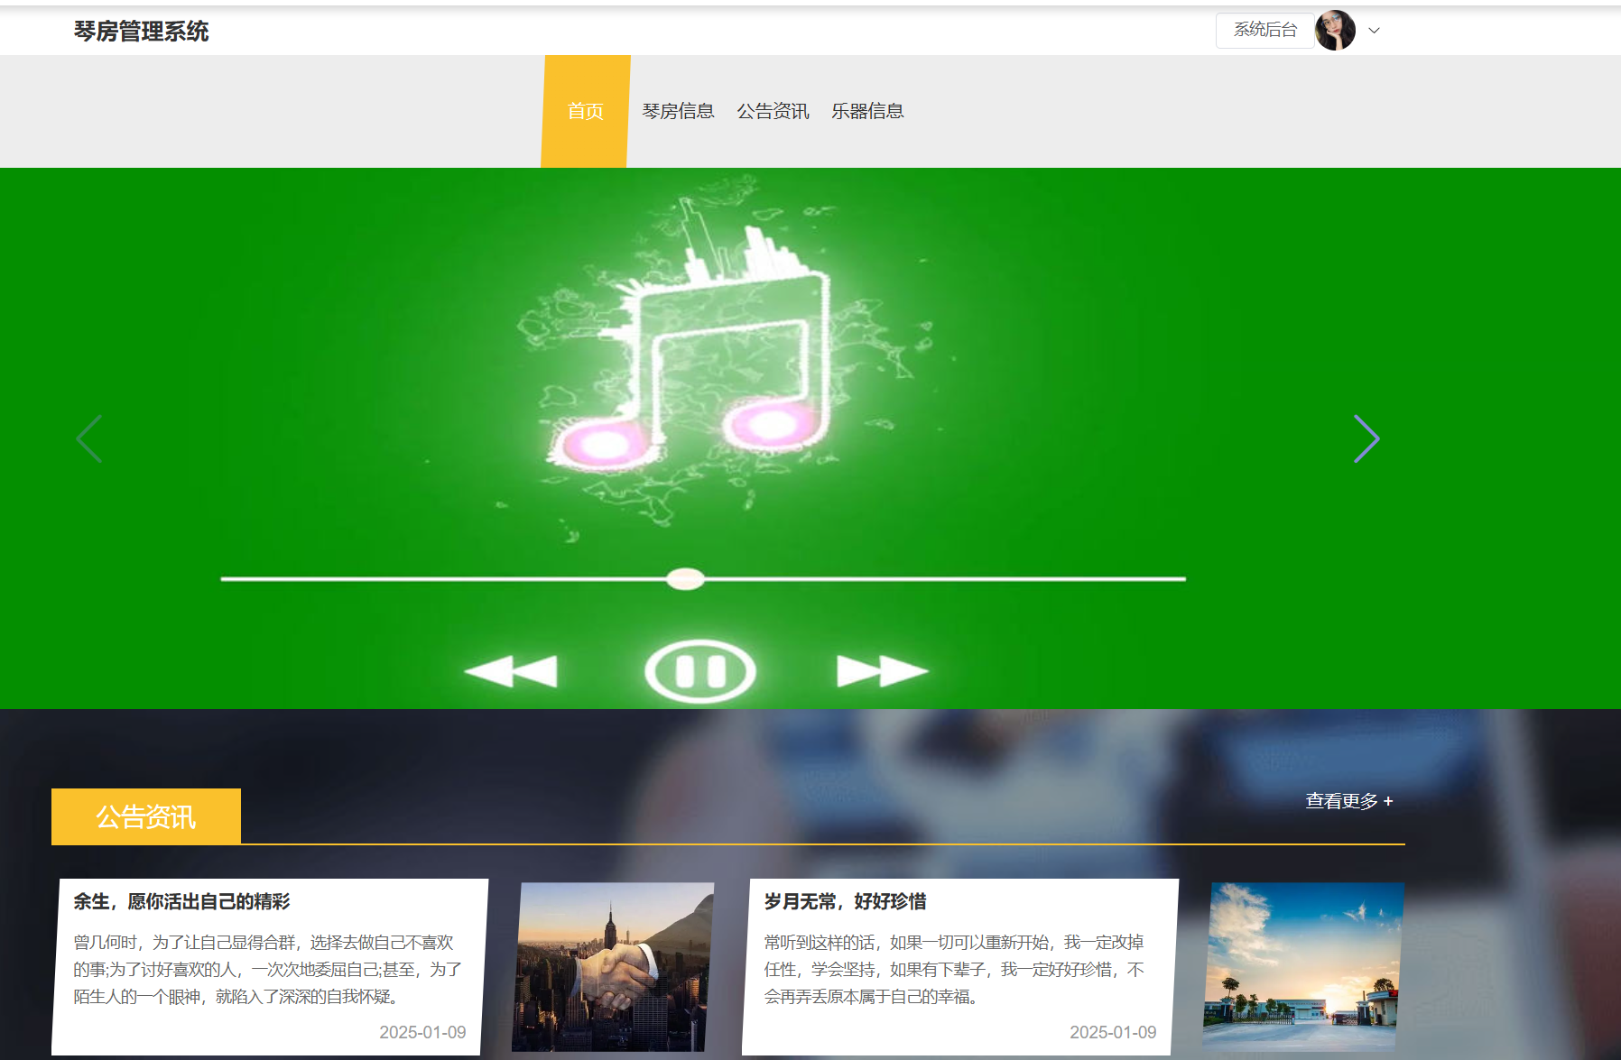Image resolution: width=1621 pixels, height=1060 pixels.
Task: Open the 琴房信息 menu item
Action: tap(678, 111)
